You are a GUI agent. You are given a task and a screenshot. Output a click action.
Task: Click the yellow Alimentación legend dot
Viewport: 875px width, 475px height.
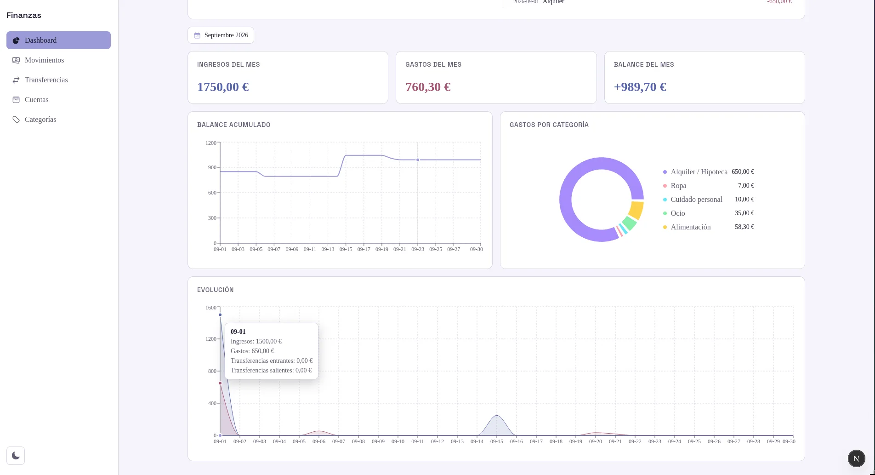click(665, 227)
